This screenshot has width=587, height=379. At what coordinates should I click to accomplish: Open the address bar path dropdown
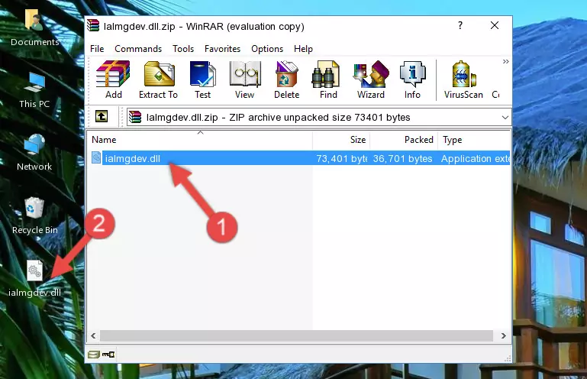click(505, 118)
